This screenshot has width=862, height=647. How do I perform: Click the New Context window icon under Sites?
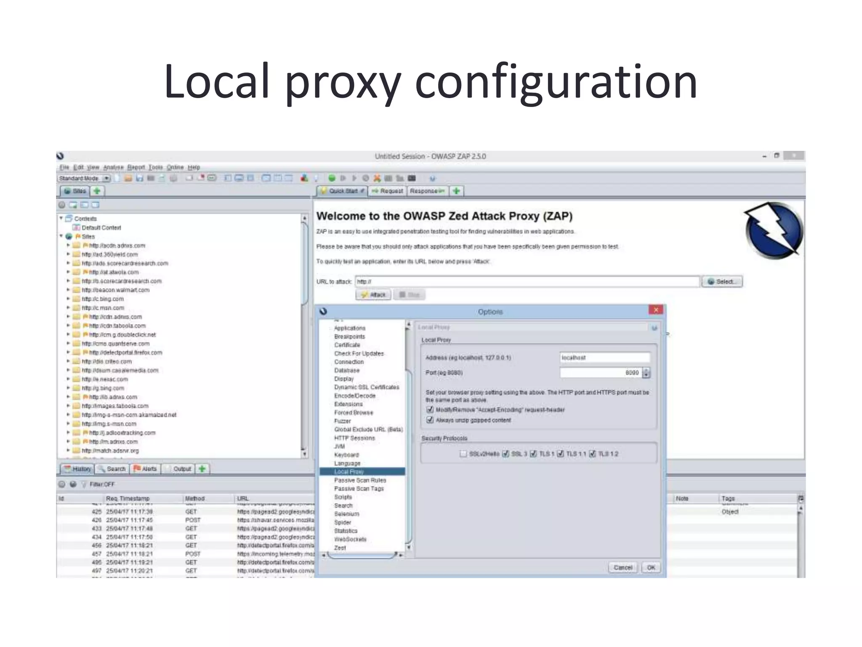(73, 205)
